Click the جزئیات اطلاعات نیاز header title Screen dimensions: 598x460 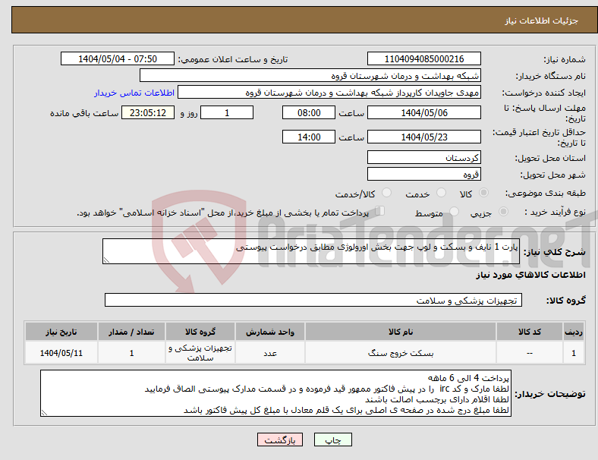pyautogui.click(x=542, y=20)
